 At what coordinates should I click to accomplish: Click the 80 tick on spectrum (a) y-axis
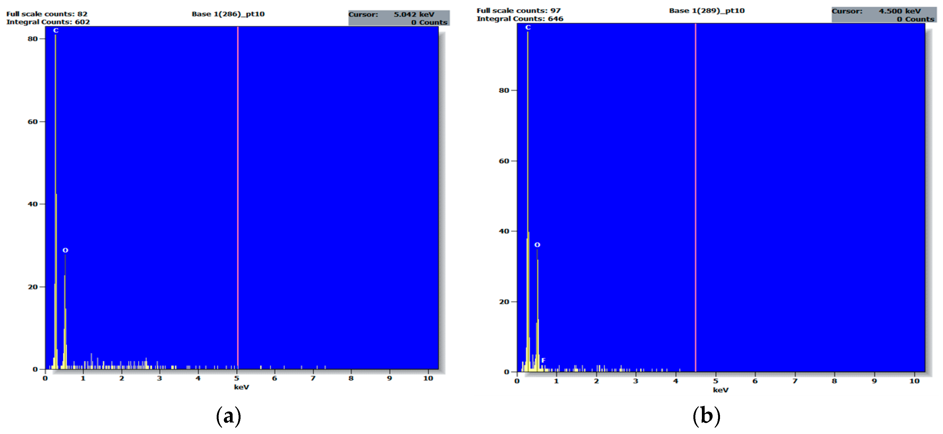tap(33, 39)
